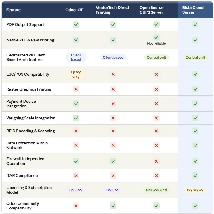Click the Odoo IOT PDF Output checkmark
This screenshot has width=214, height=214.
coord(76,24)
